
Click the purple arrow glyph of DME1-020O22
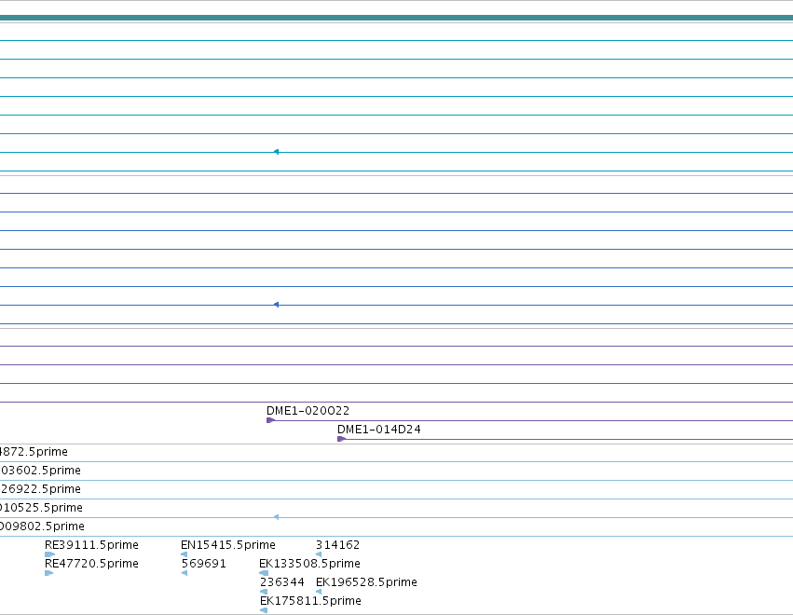click(270, 420)
